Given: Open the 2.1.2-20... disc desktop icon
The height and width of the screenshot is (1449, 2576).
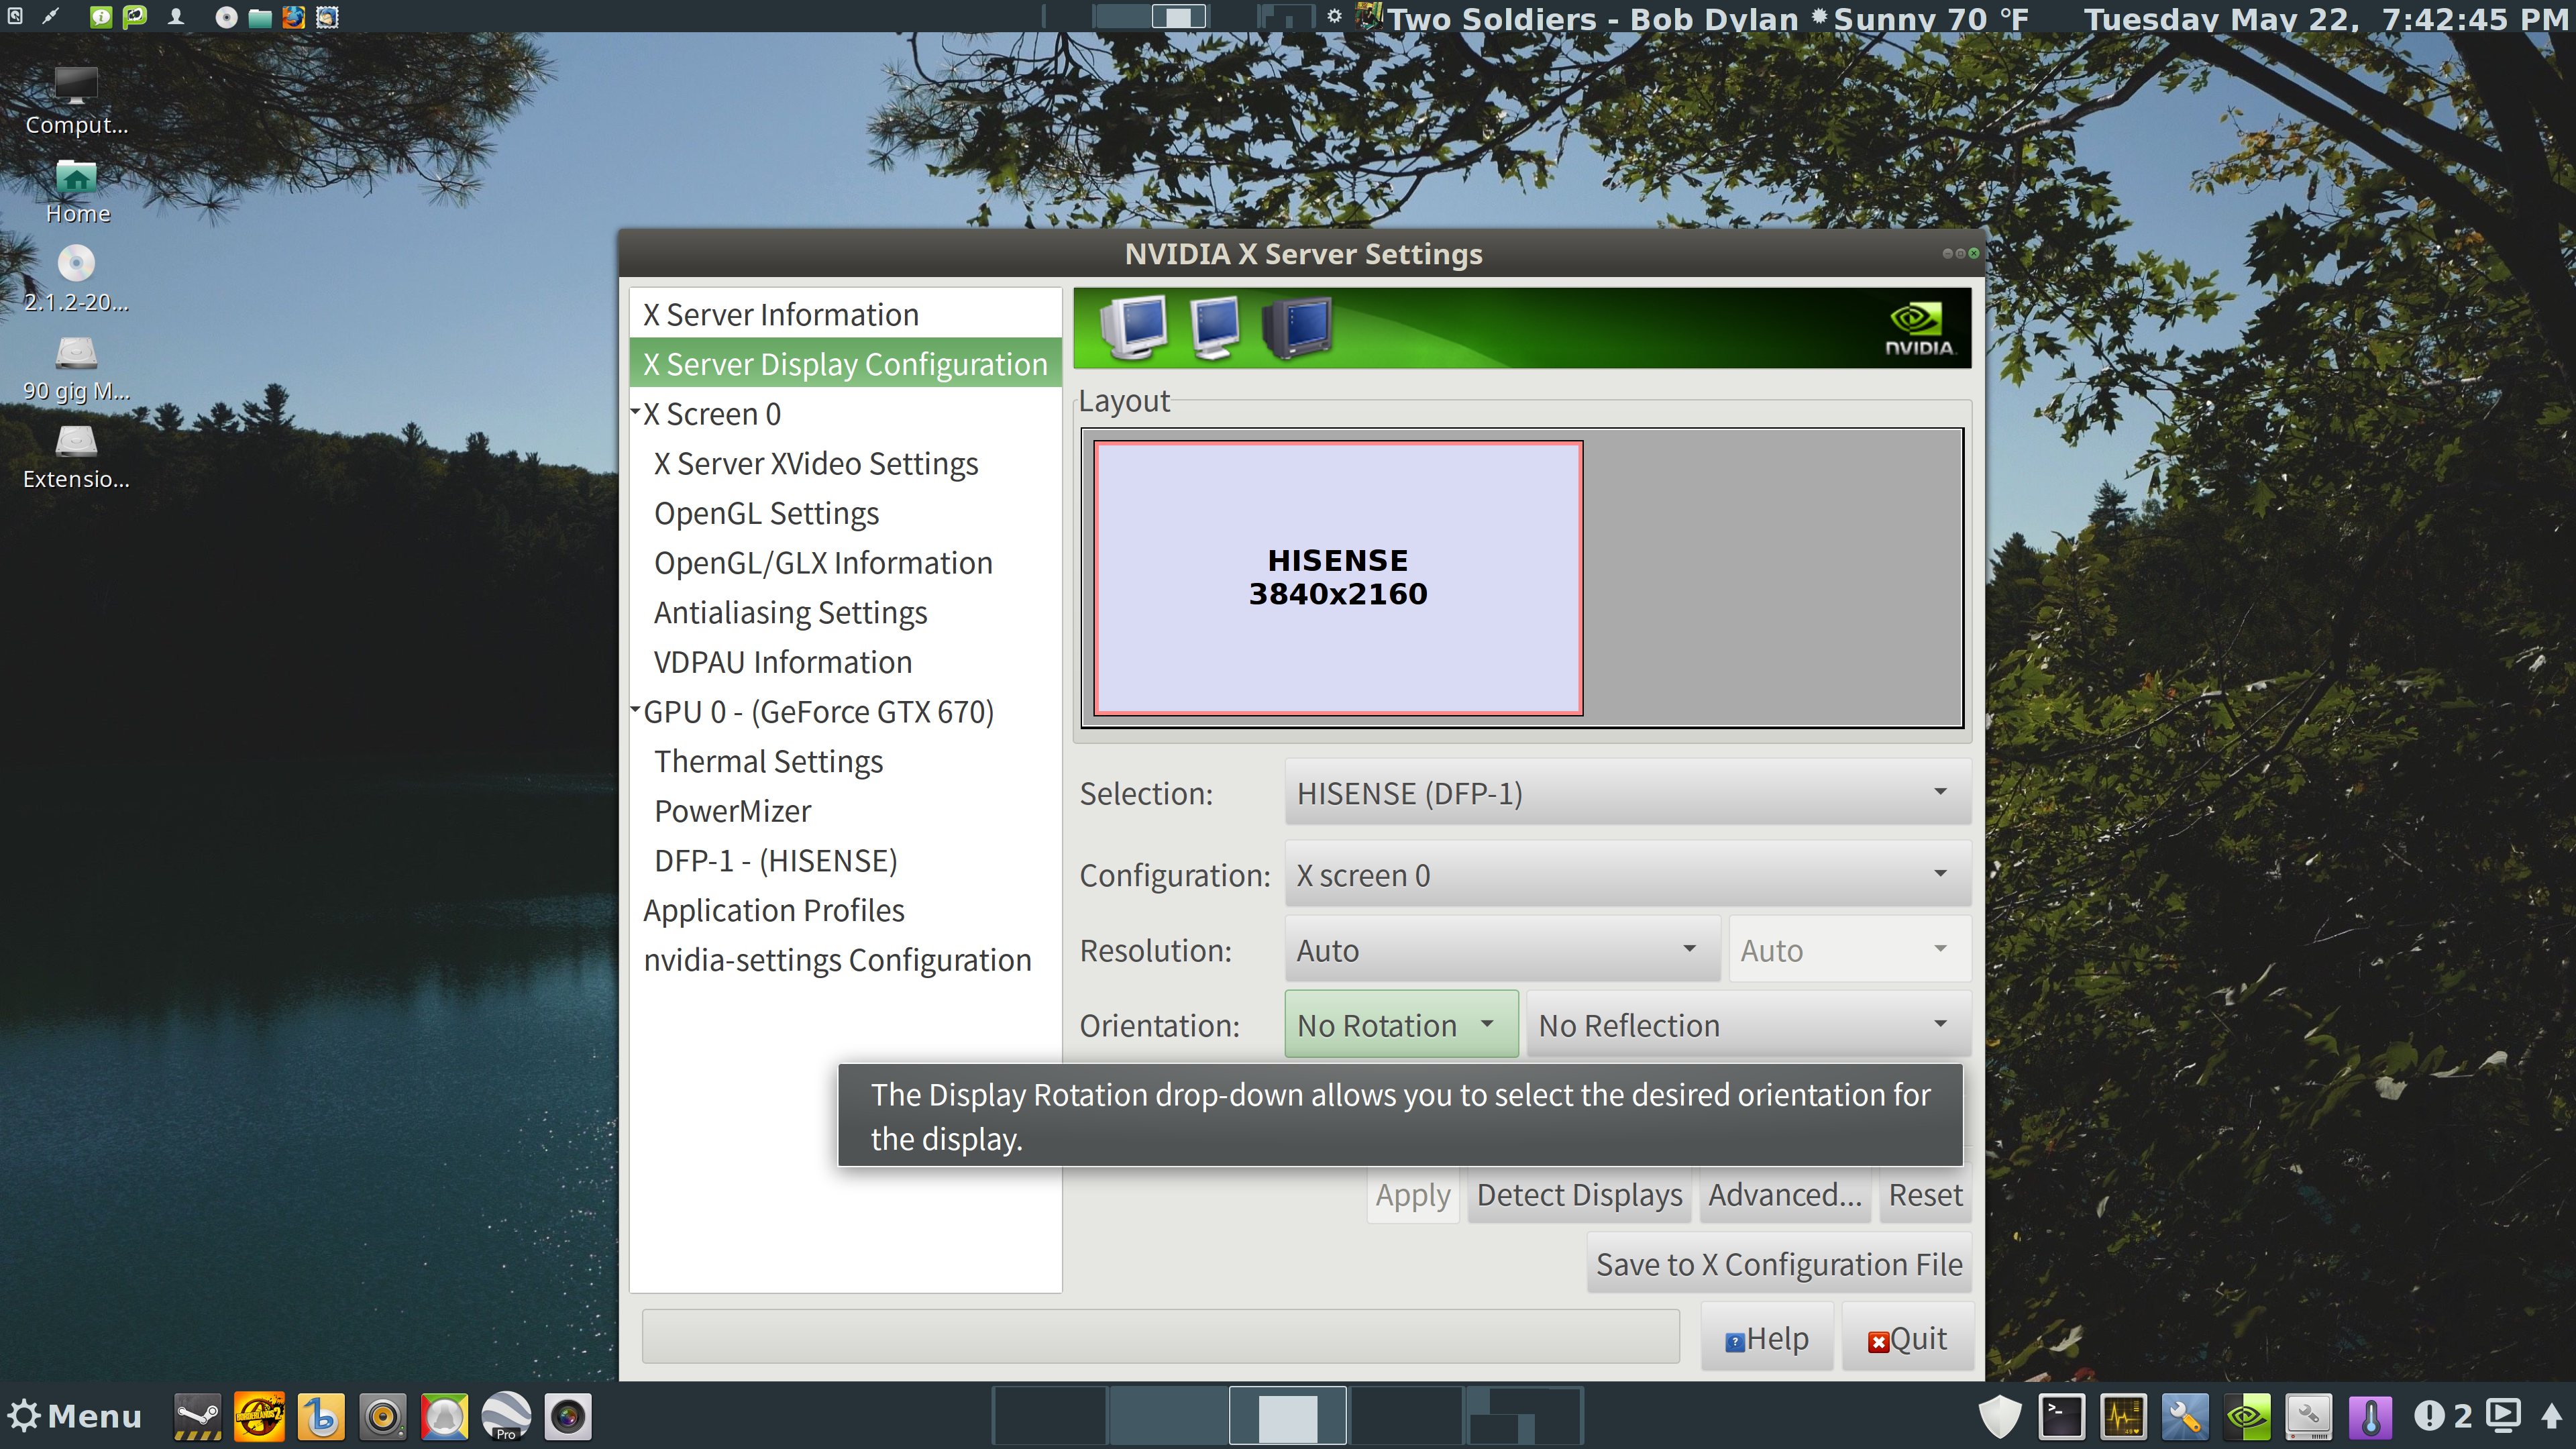Looking at the screenshot, I should click(76, 279).
